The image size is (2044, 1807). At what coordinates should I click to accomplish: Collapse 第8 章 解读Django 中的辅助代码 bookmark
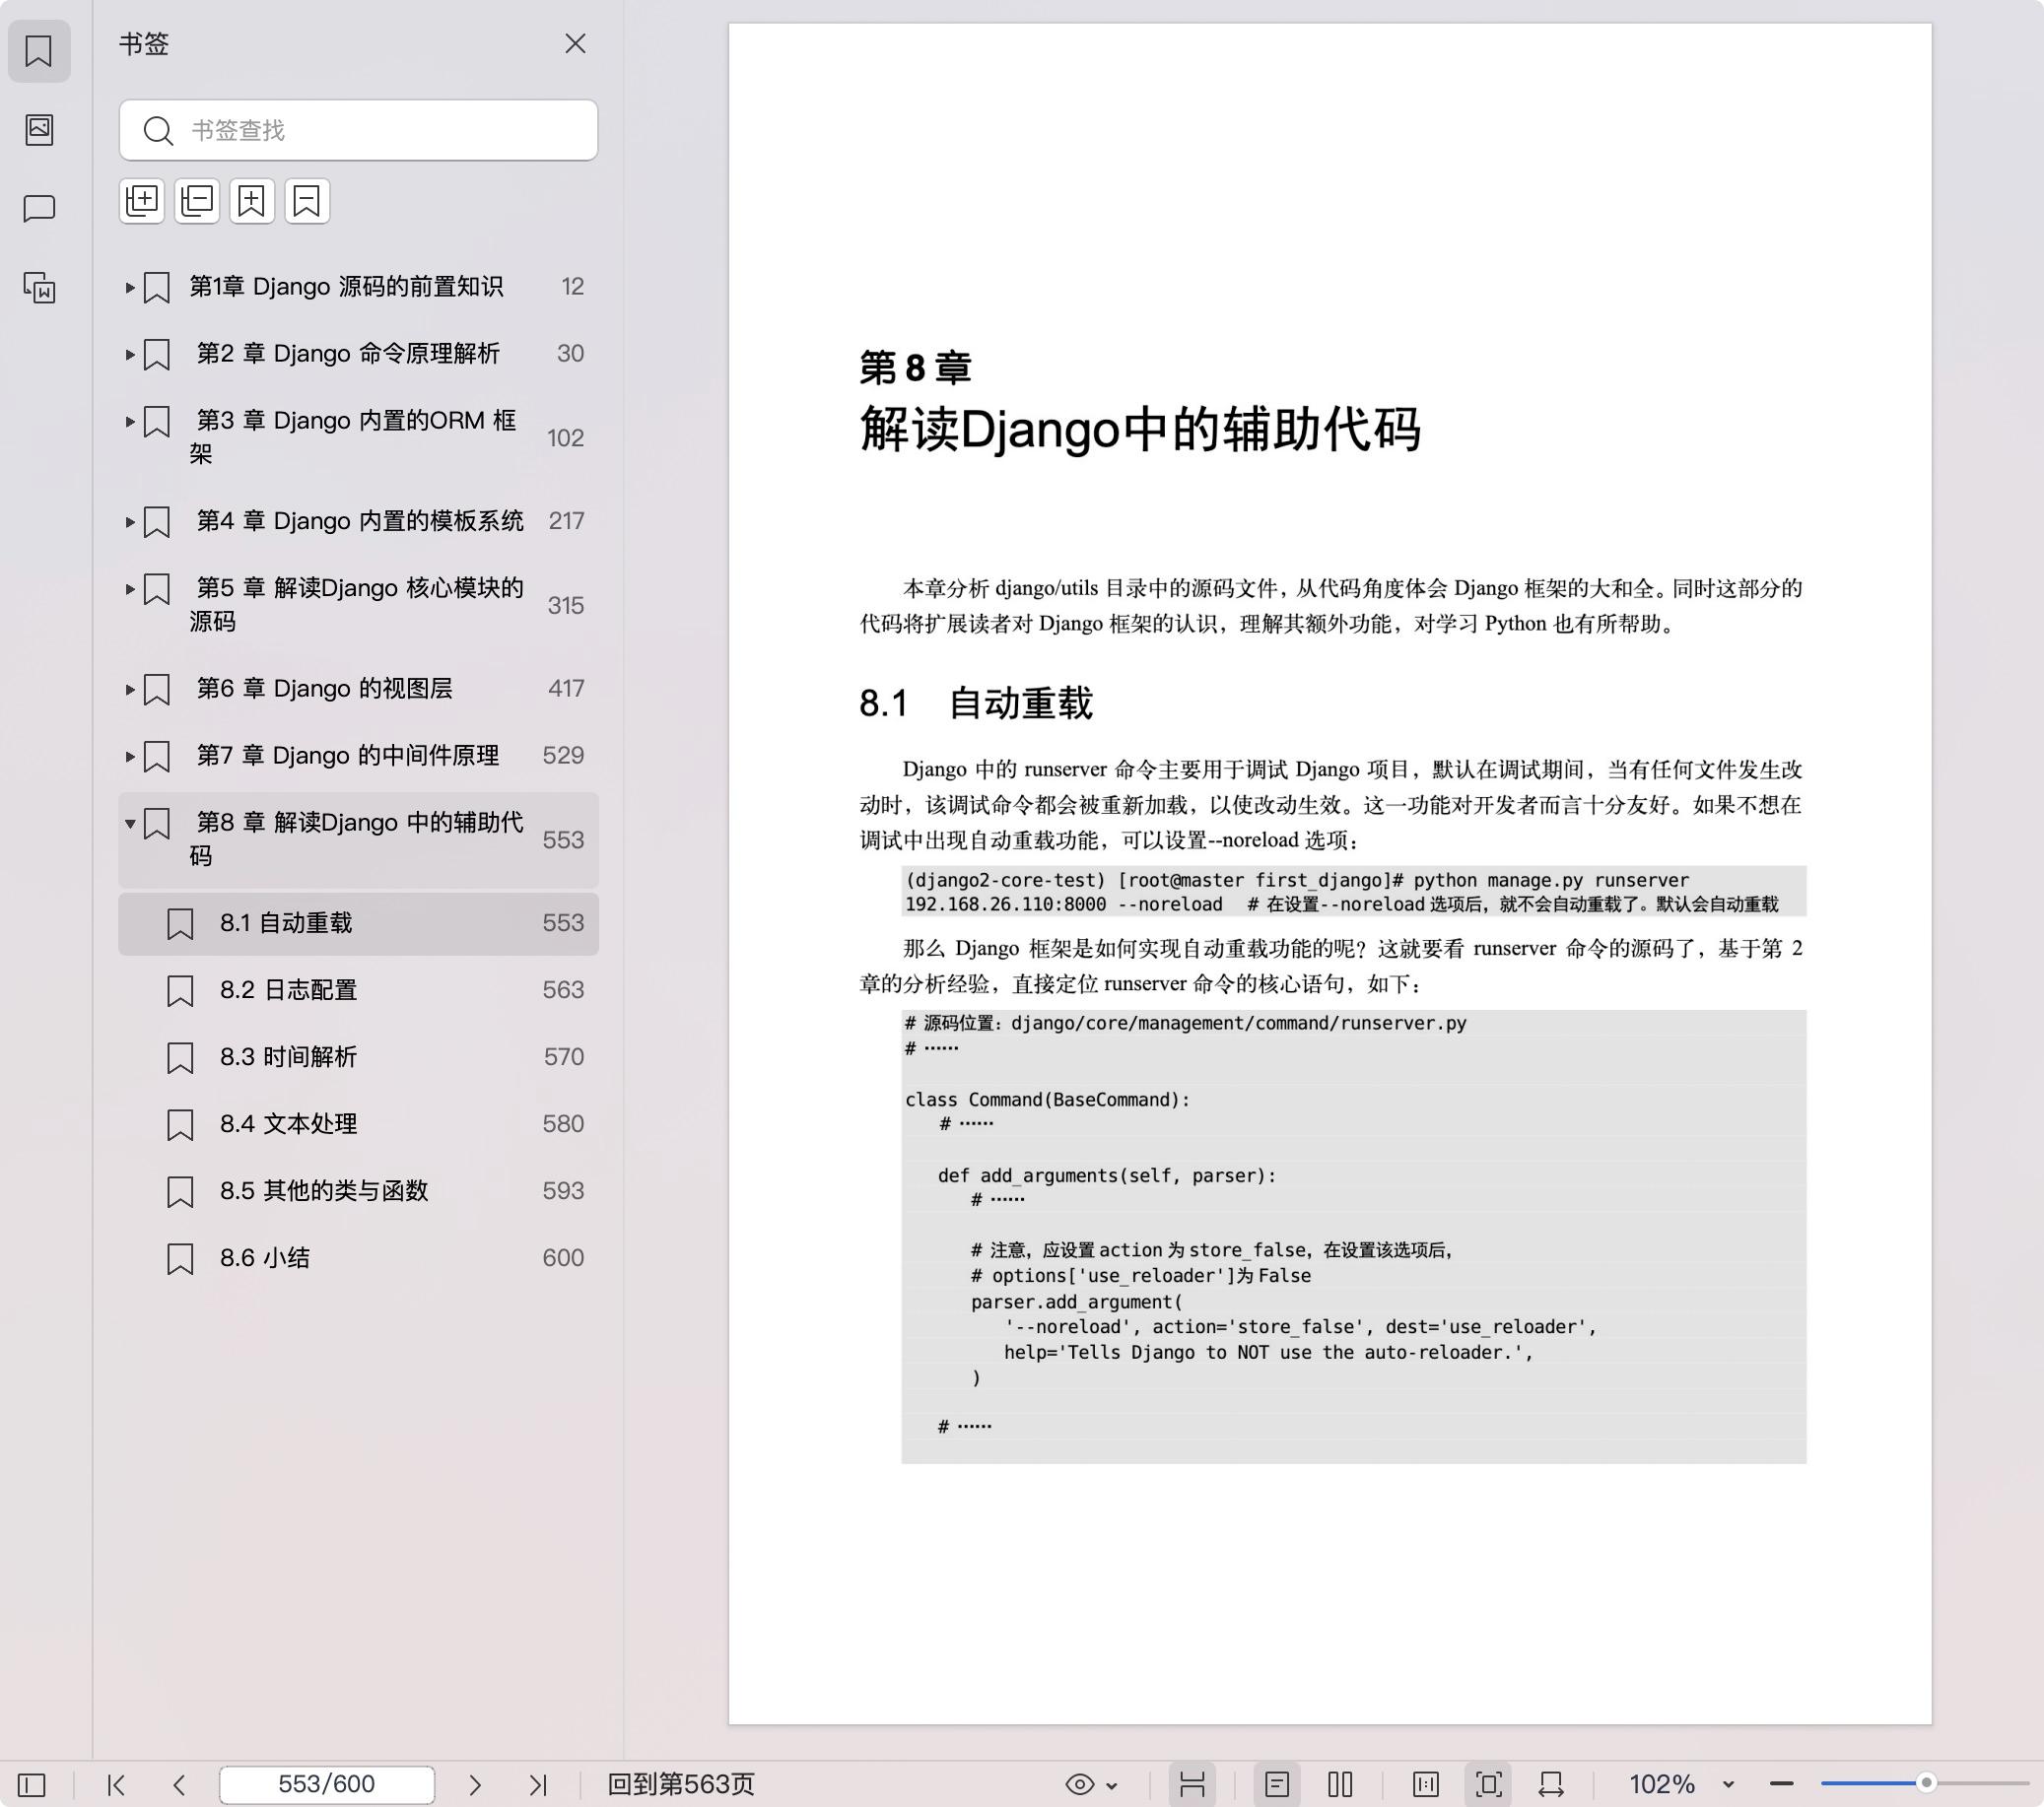[x=129, y=823]
